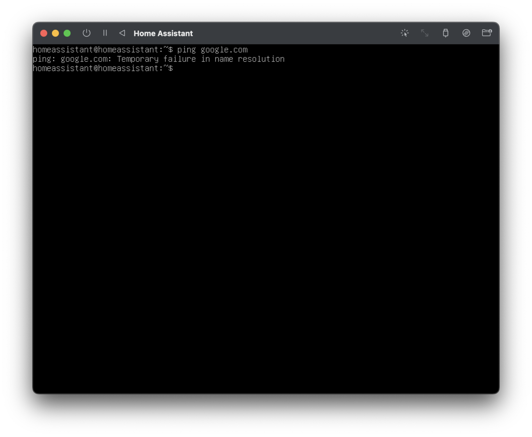
Task: Open the removable drive options menu
Action: pyautogui.click(x=467, y=33)
